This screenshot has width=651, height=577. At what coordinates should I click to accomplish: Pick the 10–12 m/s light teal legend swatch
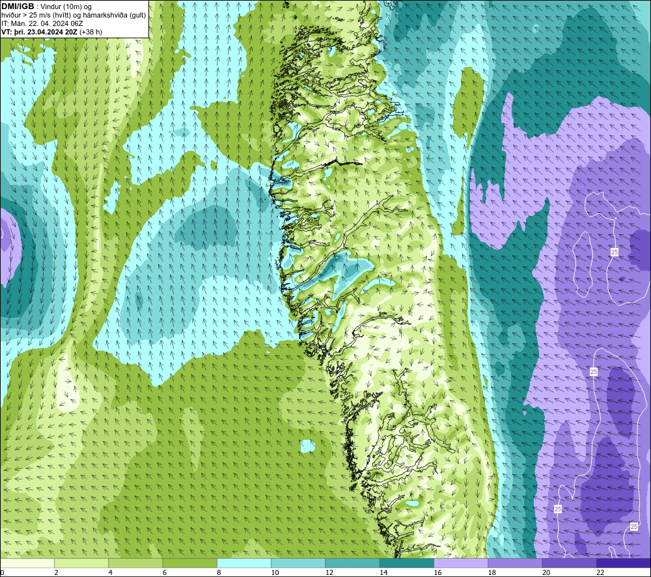(298, 563)
